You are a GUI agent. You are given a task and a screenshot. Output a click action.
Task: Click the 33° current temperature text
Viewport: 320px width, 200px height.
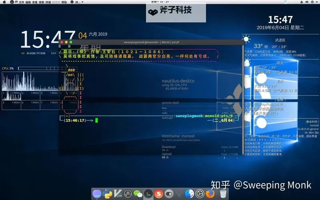(258, 46)
